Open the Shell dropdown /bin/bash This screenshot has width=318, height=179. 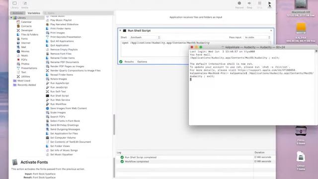click(145, 38)
